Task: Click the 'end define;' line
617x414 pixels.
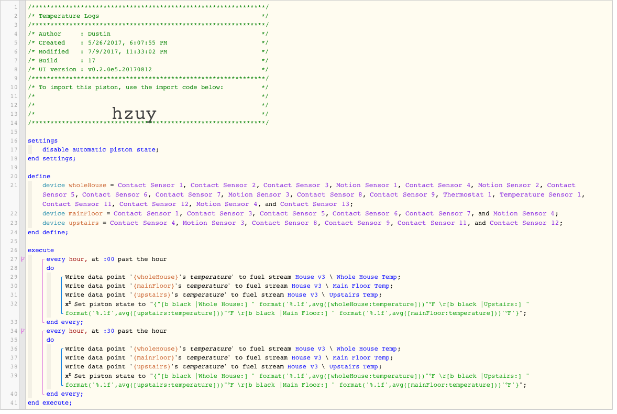Action: pyautogui.click(x=48, y=233)
